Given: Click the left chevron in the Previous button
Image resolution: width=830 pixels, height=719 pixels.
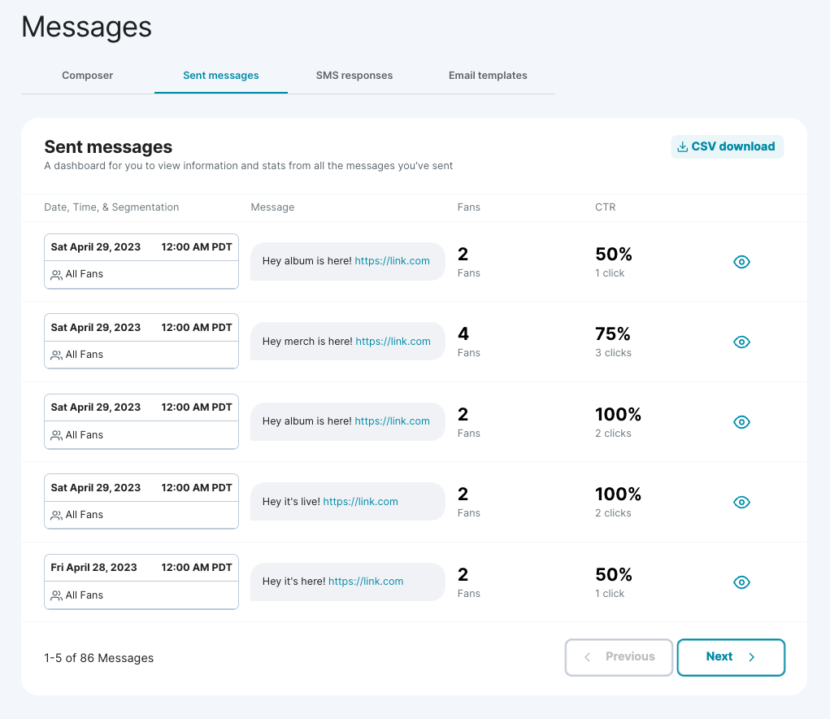Looking at the screenshot, I should coord(588,657).
